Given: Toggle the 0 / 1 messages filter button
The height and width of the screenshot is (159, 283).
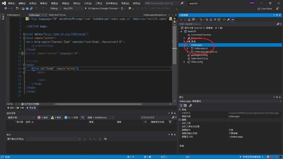Looking at the screenshot, I should pos(71,118).
